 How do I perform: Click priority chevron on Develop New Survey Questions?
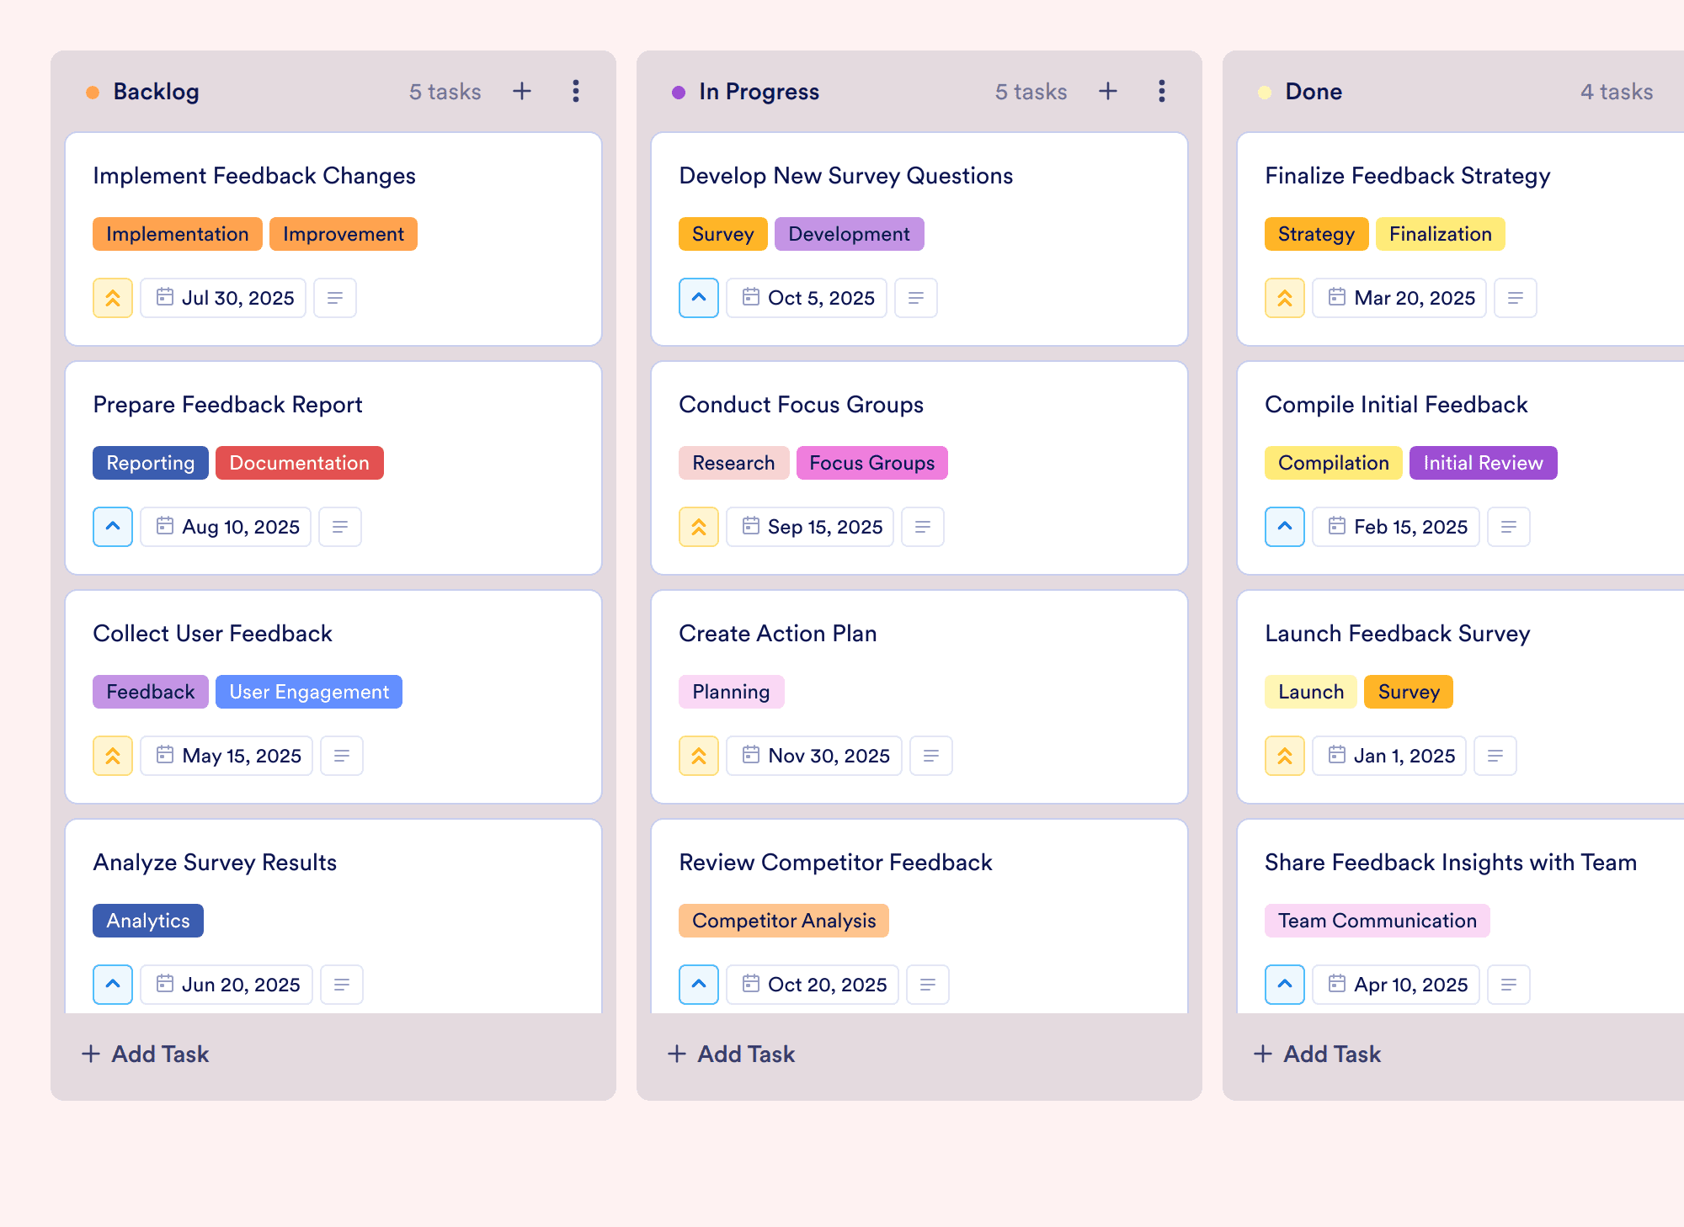699,298
